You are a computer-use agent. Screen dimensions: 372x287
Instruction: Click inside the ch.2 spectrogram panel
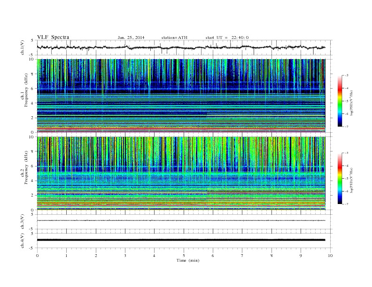click(181, 173)
